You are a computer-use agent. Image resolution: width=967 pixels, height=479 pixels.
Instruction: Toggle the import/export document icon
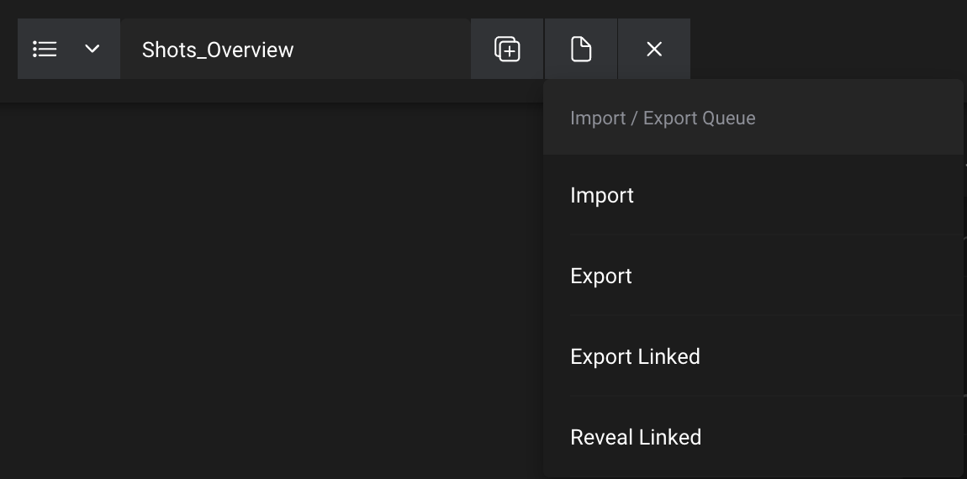581,50
